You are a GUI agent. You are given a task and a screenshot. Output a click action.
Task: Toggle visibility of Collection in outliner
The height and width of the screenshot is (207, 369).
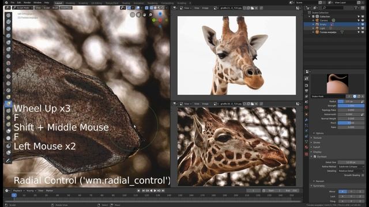[363, 17]
